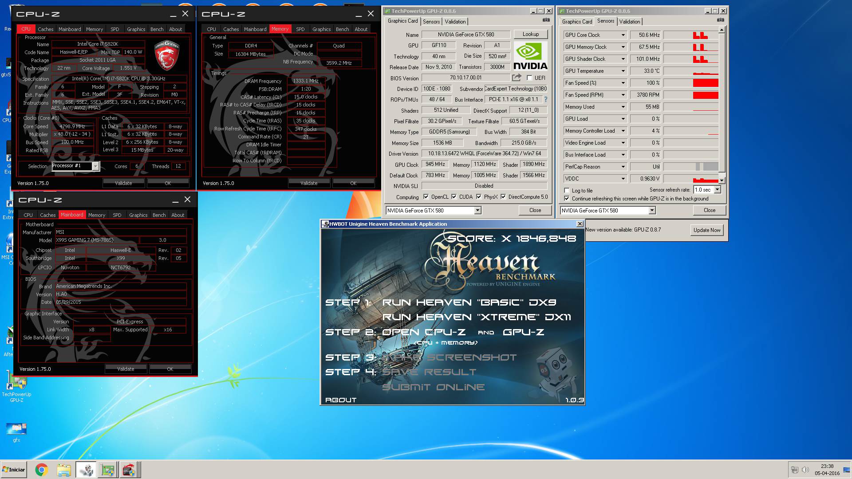Enable the Log to file checkbox
852x479 pixels.
[x=567, y=191]
